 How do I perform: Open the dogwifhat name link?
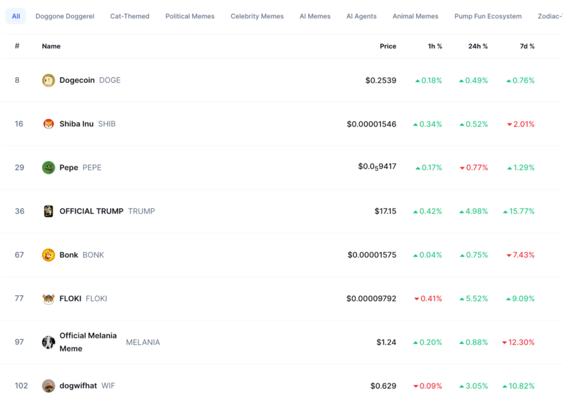click(78, 386)
